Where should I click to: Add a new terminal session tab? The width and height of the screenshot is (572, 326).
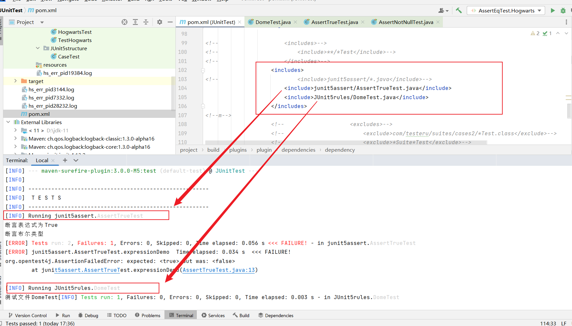click(x=65, y=160)
